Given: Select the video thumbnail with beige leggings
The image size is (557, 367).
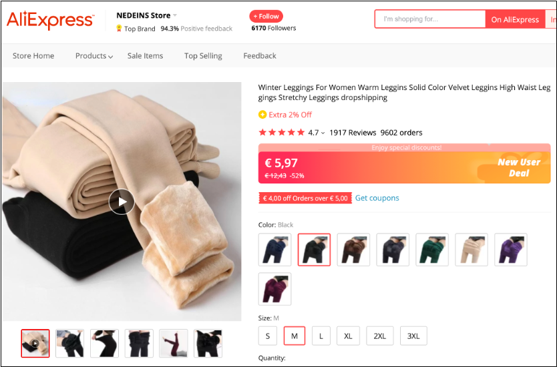Looking at the screenshot, I should [35, 343].
